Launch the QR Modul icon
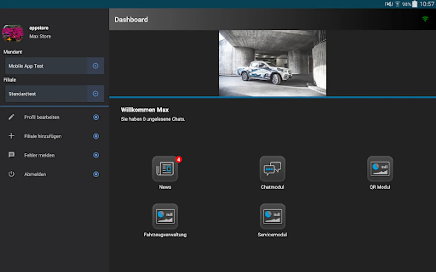 pyautogui.click(x=380, y=169)
